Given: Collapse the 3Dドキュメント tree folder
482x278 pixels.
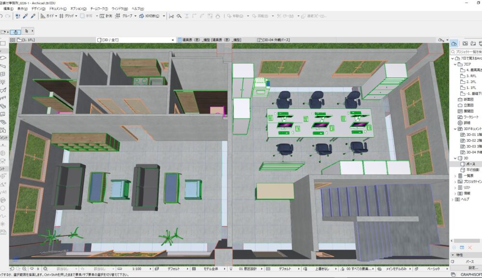Looking at the screenshot, I should click(454, 129).
